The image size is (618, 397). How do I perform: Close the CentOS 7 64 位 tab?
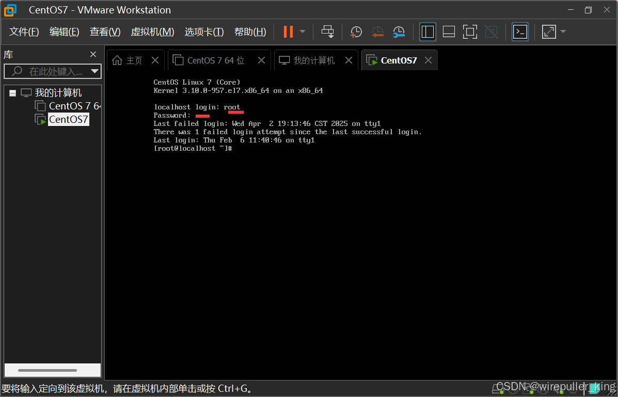pyautogui.click(x=261, y=60)
